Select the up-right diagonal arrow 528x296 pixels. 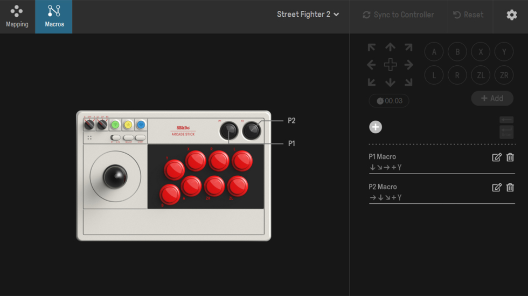pyautogui.click(x=408, y=47)
